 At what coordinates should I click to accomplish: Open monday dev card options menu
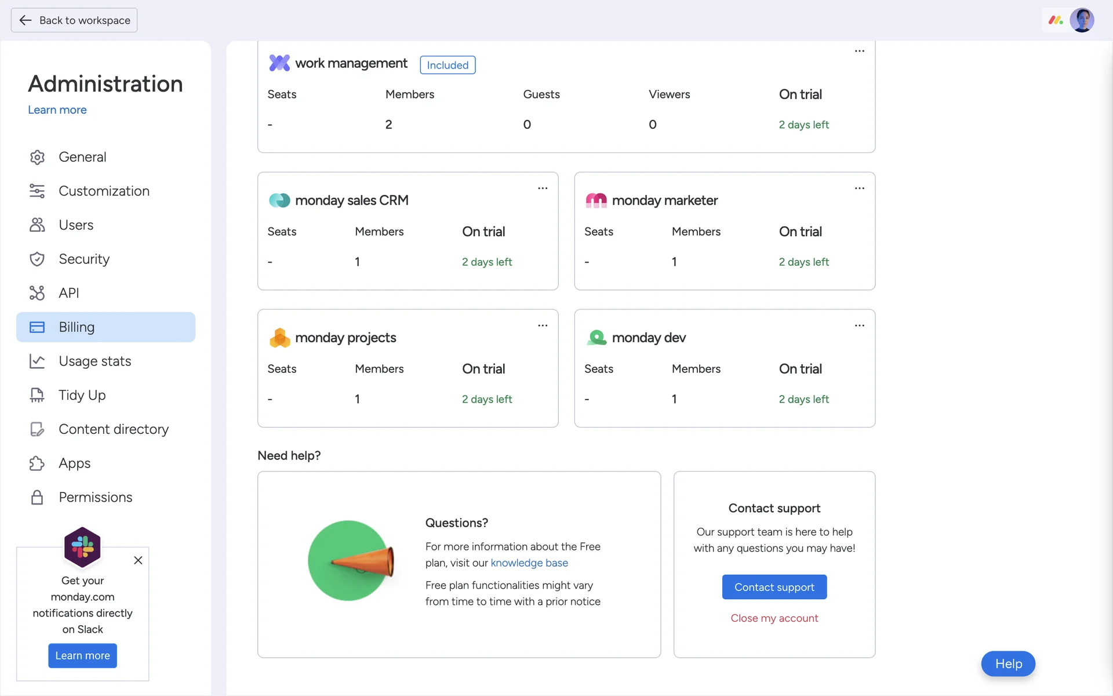pyautogui.click(x=859, y=326)
